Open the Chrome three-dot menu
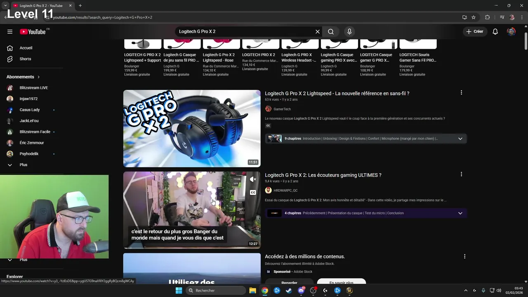The image size is (528, 297). [522, 17]
